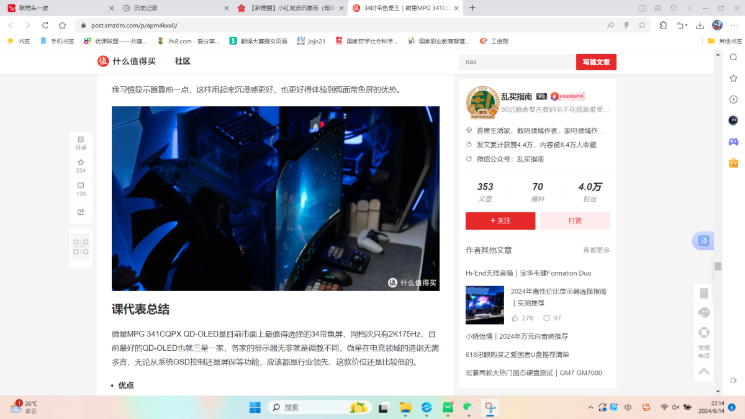Click the author avatar image
Screen dimensions: 745x419
coord(482,102)
